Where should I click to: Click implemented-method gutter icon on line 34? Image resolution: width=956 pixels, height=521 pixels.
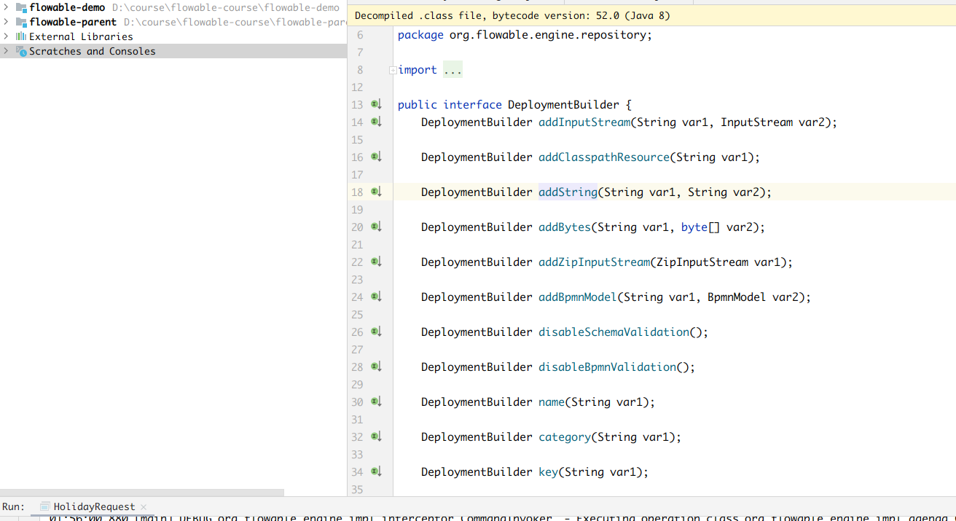point(376,471)
